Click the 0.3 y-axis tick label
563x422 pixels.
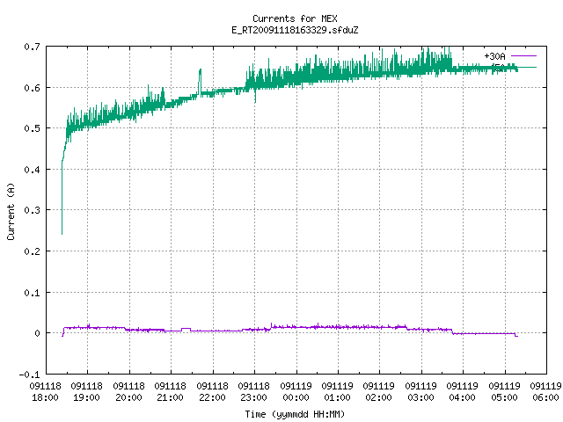[x=32, y=210]
